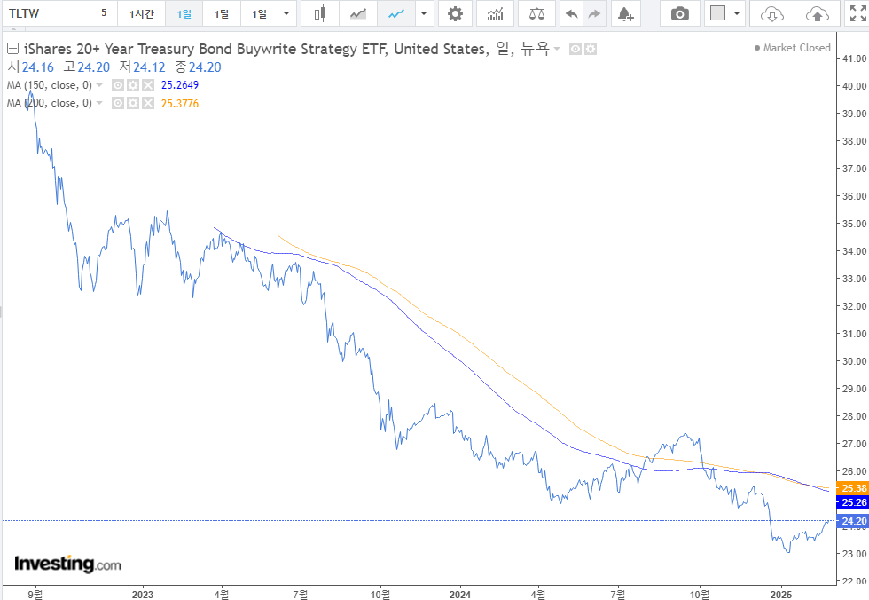The image size is (869, 600).
Task: Click the 25.26 blue price label
Action: pyautogui.click(x=852, y=503)
